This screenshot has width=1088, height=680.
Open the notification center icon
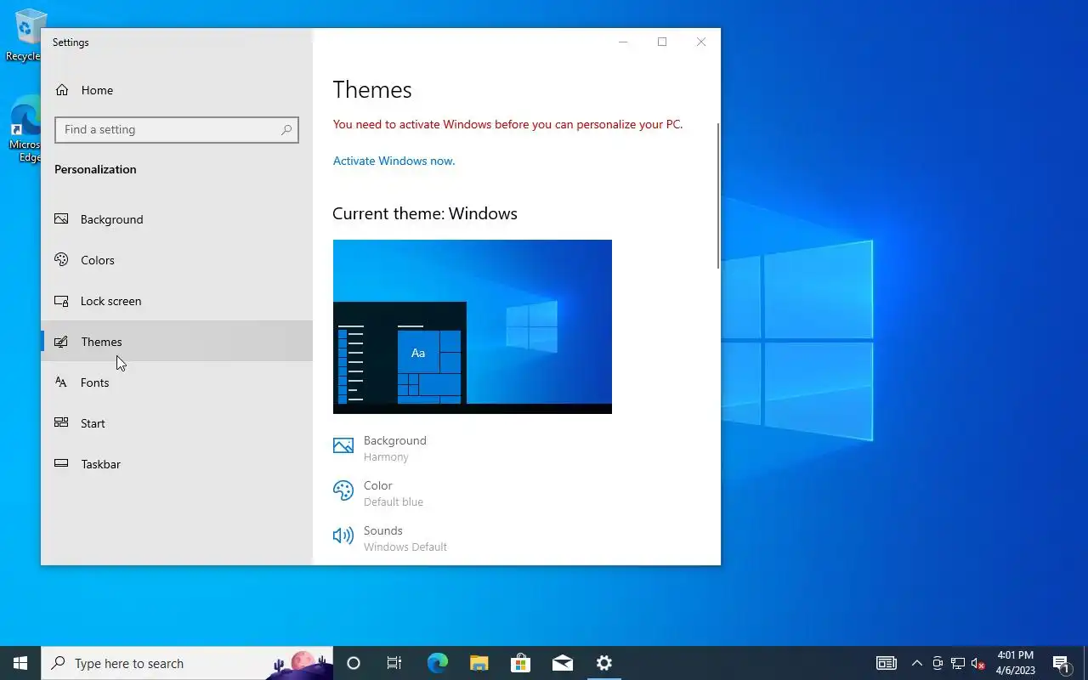(x=1061, y=663)
